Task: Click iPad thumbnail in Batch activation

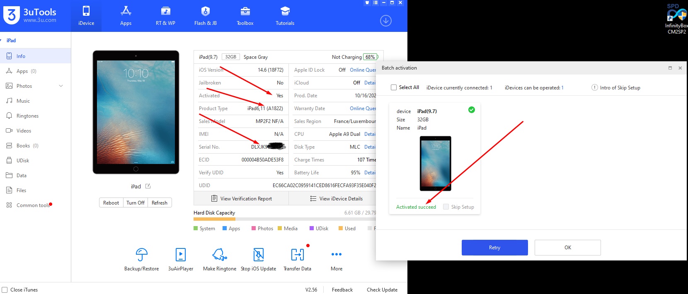Action: [x=435, y=164]
